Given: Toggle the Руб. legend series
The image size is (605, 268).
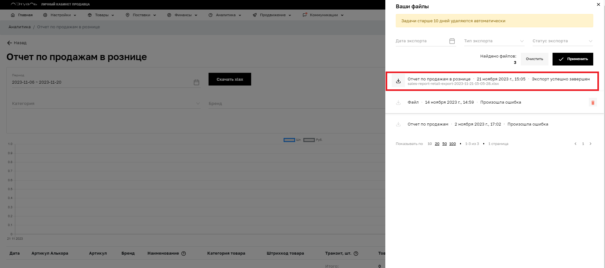Looking at the screenshot, I should 313,140.
